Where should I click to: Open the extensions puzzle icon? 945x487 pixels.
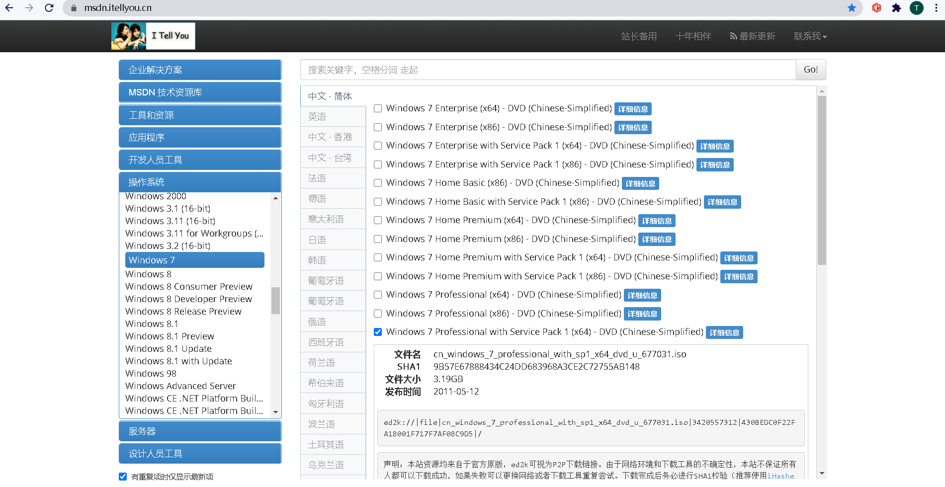point(897,8)
